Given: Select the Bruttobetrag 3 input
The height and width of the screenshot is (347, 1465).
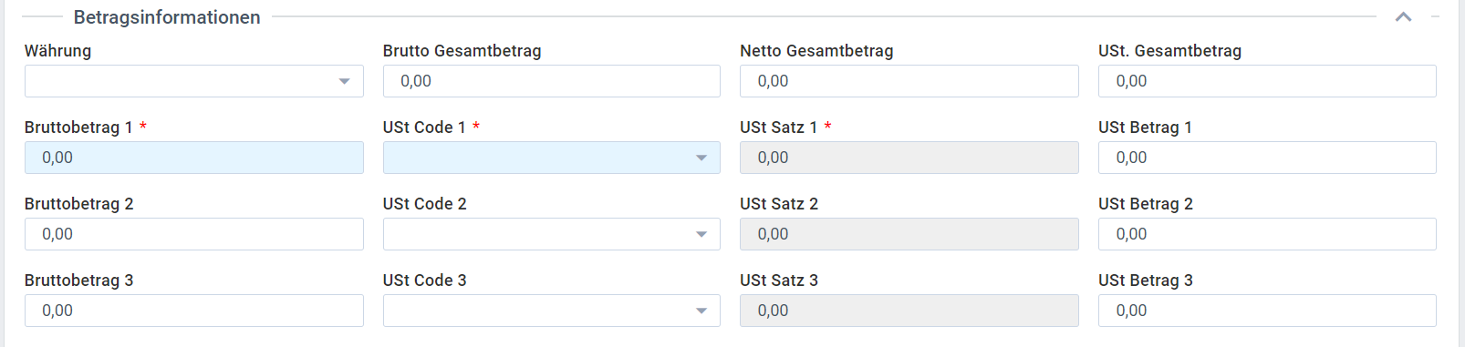Looking at the screenshot, I should [x=193, y=311].
